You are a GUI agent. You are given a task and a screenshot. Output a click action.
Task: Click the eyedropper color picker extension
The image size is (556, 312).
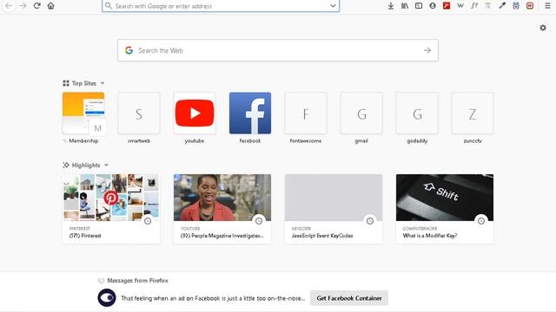pos(502,6)
